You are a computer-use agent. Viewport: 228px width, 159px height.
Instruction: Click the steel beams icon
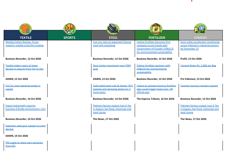tap(113, 29)
